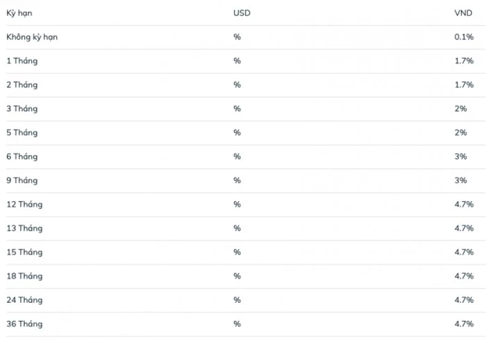Select the 13 Tháng term label
The height and width of the screenshot is (341, 486).
point(24,228)
